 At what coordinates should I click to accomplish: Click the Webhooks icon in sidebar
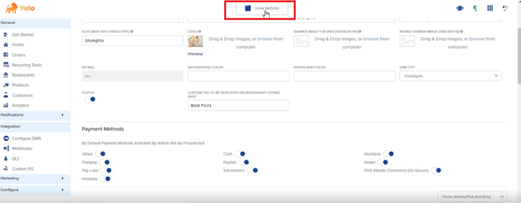pos(6,148)
